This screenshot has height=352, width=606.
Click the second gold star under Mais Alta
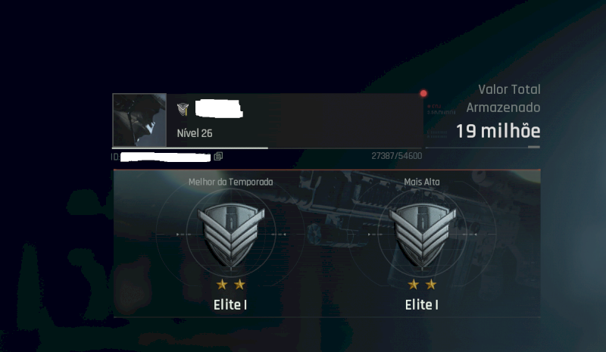[431, 285]
